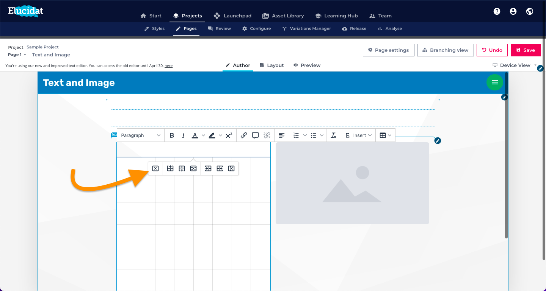The width and height of the screenshot is (546, 291).
Task: Click the remove link icon
Action: click(267, 135)
